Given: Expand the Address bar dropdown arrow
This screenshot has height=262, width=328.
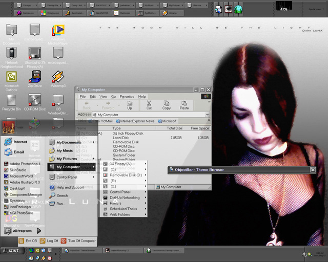Looking at the screenshot, I should point(207,115).
